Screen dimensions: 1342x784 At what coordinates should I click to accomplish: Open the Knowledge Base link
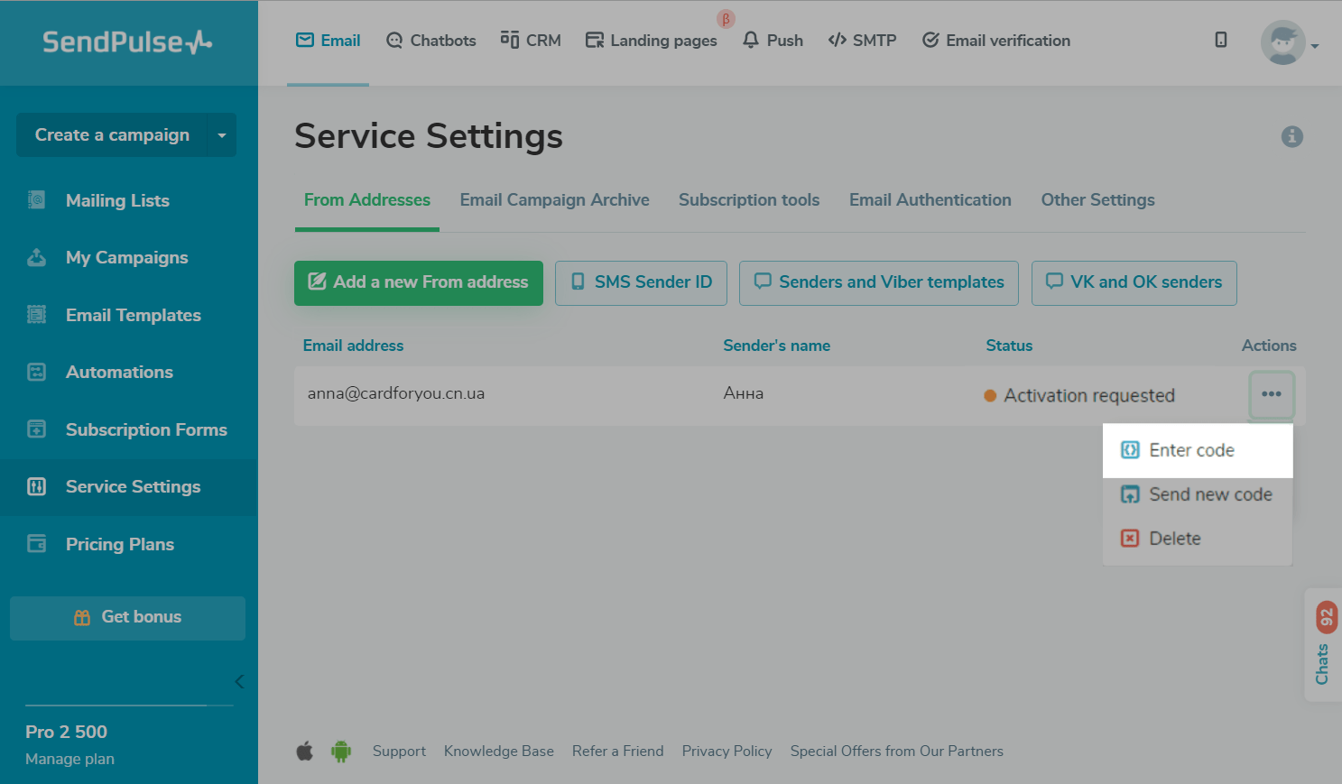click(x=499, y=752)
